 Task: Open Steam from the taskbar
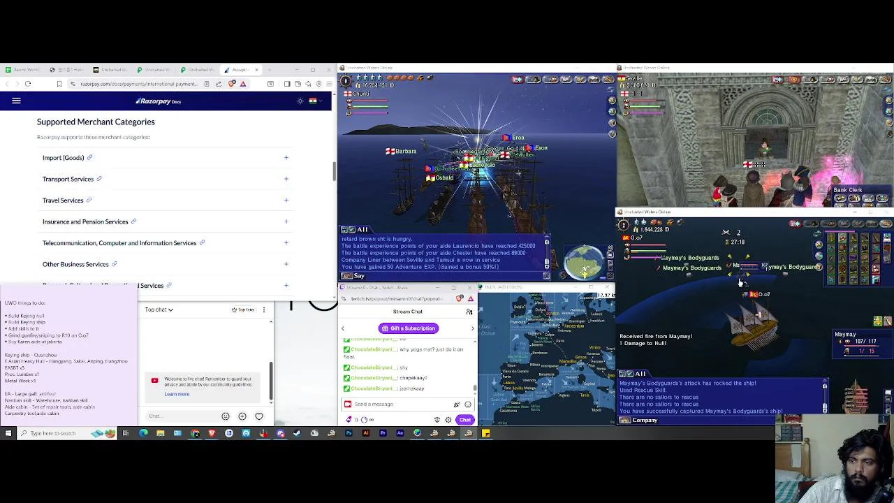(x=297, y=433)
